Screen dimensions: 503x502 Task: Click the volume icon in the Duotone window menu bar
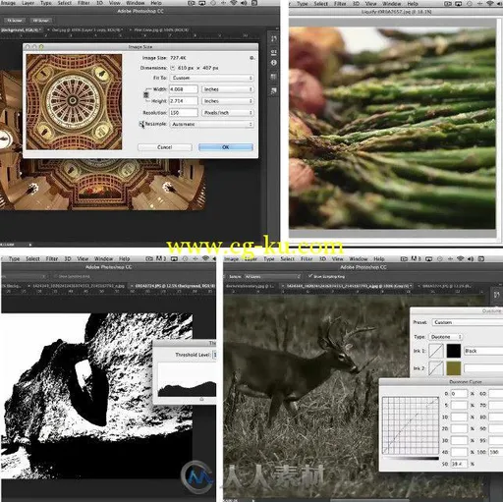click(471, 258)
